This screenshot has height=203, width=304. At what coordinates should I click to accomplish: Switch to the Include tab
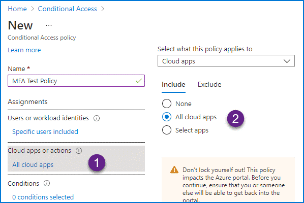tap(173, 85)
